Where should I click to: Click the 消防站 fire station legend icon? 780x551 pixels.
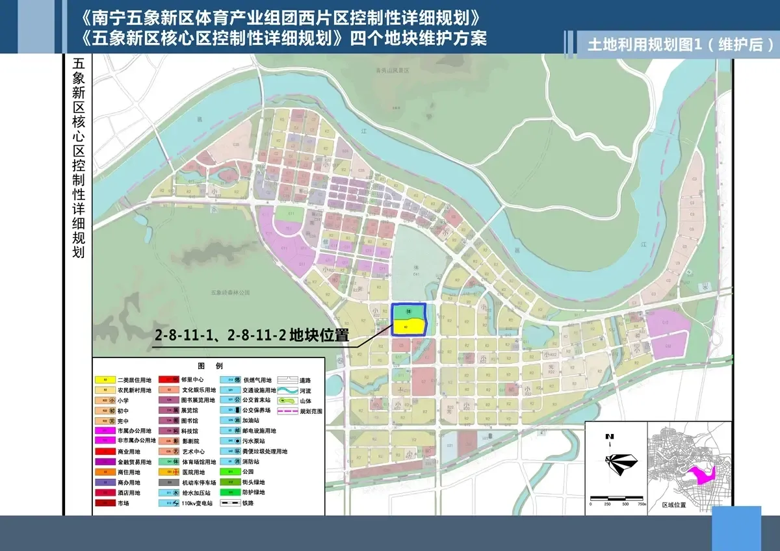point(237,462)
